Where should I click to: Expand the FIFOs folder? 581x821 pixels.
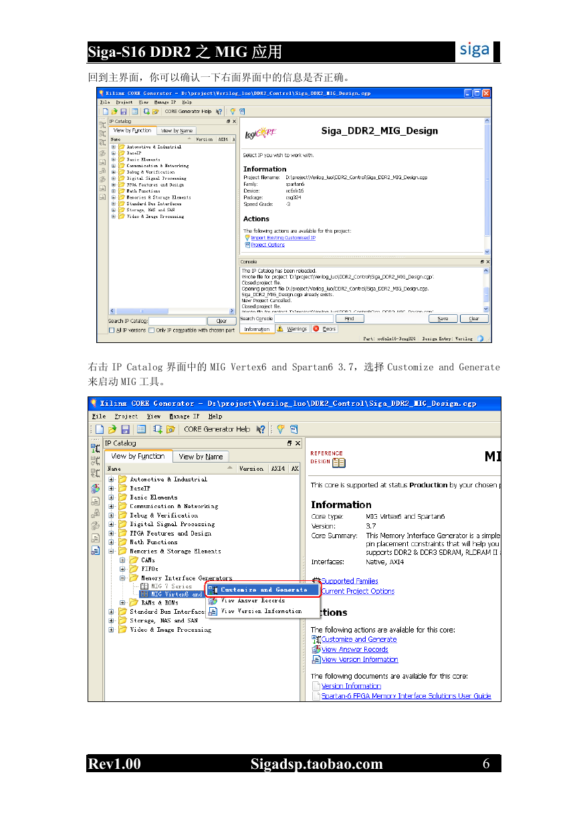(123, 569)
